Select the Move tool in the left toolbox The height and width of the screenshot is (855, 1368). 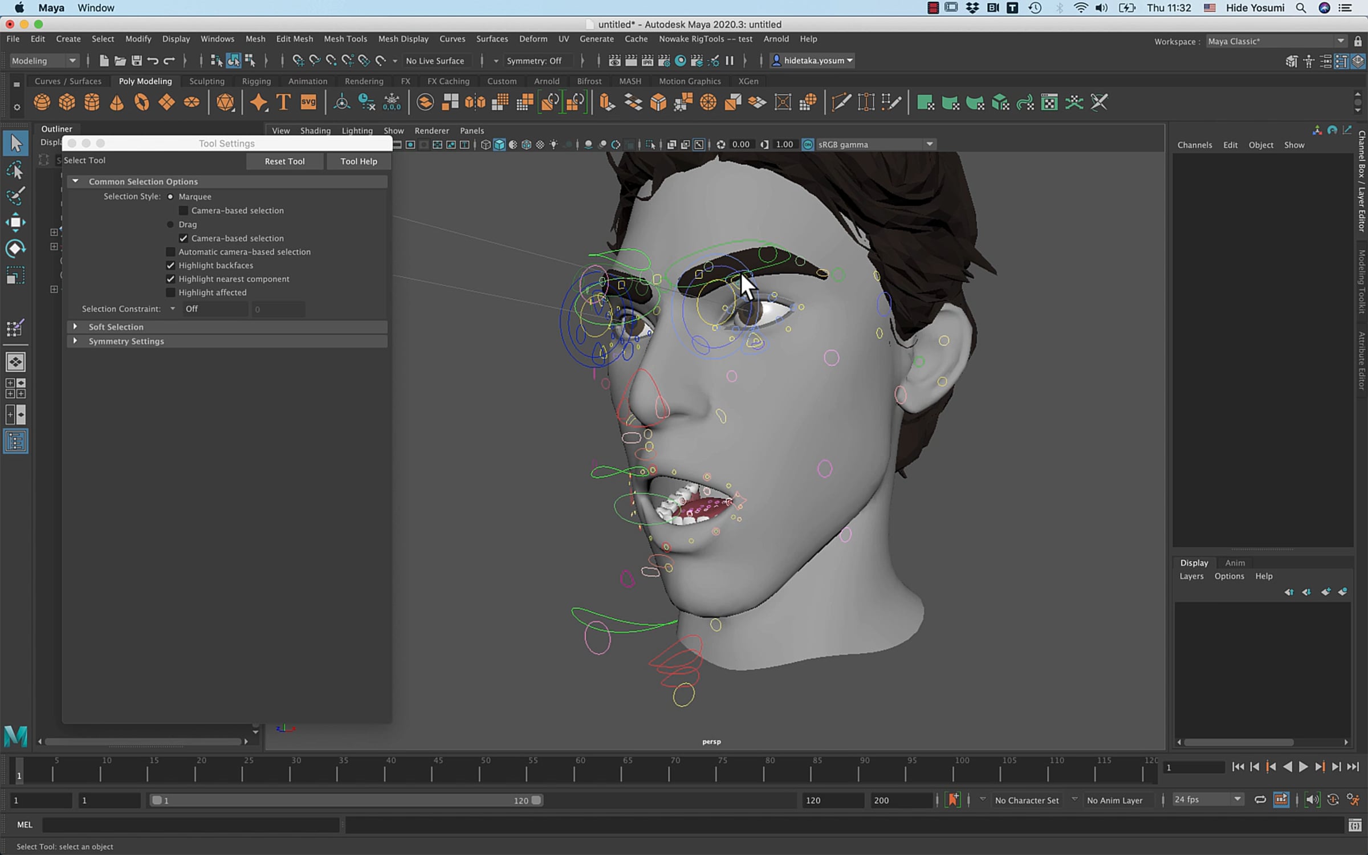point(15,222)
